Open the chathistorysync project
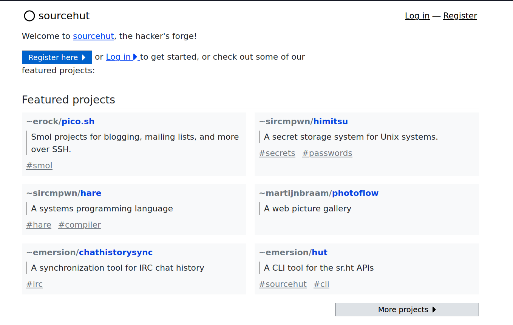Screen dimensions: 513x325 pyautogui.click(x=116, y=253)
